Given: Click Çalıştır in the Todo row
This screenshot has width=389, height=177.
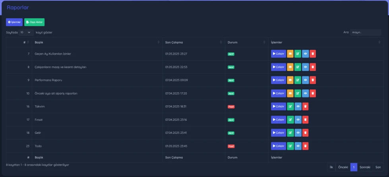Looking at the screenshot, I should (x=279, y=146).
